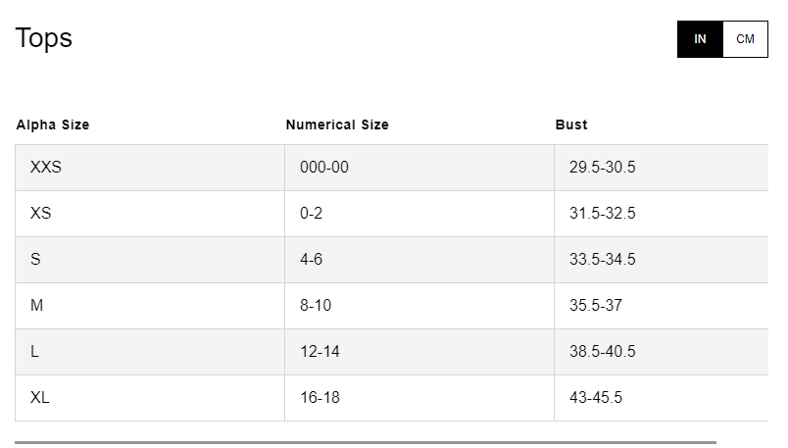
Task: Click the Alpha Size column header
Action: coord(53,124)
